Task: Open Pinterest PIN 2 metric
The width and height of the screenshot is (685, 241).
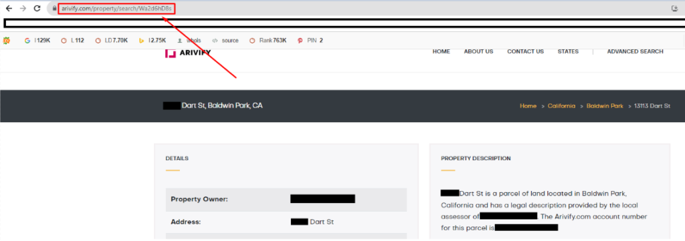Action: (310, 41)
